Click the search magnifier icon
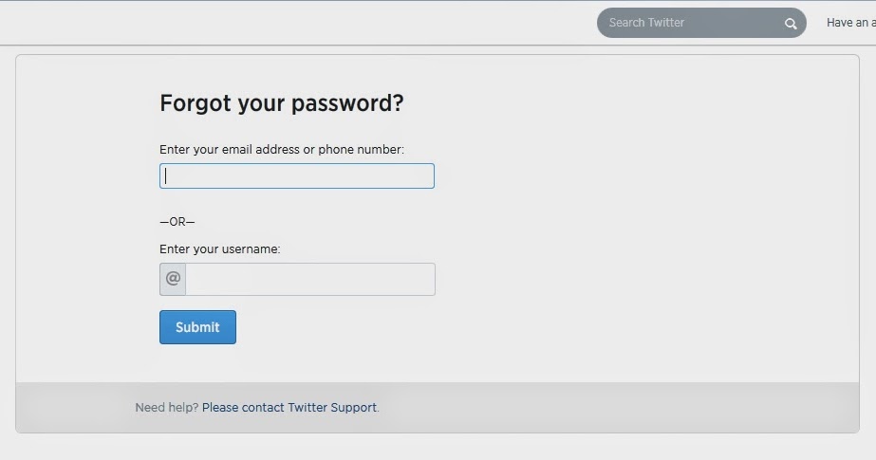This screenshot has width=876, height=460. 791,24
